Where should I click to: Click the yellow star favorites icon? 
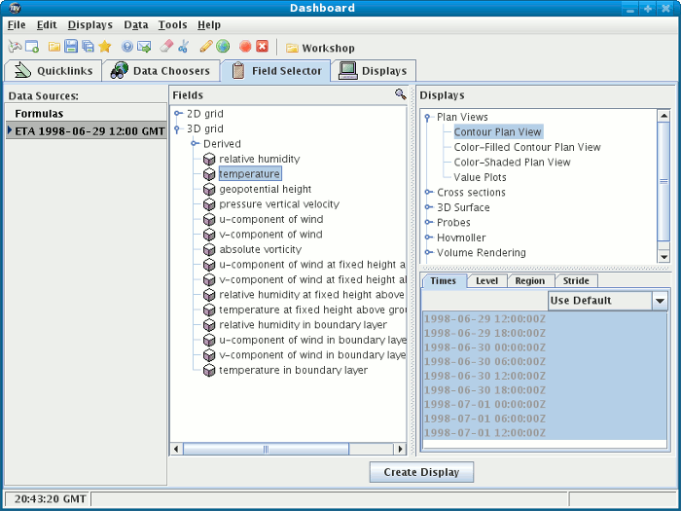click(x=104, y=47)
